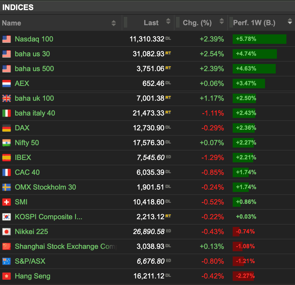This screenshot has height=285, width=295.
Task: Open the baha uk 100 index link
Action: [x=34, y=98]
